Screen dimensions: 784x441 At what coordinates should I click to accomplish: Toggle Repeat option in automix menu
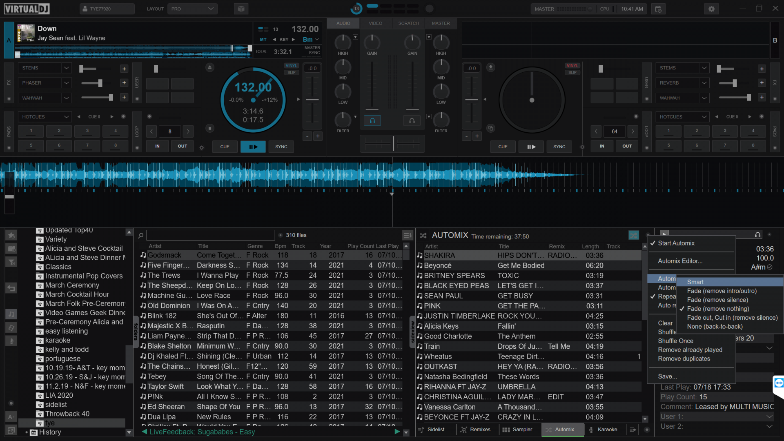666,296
